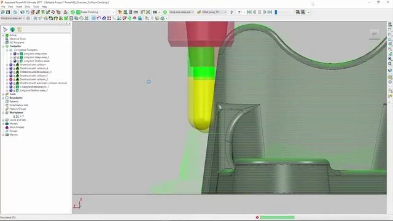This screenshot has height=221, width=393.
Task: Open the Insert menu
Action: [x=19, y=7]
